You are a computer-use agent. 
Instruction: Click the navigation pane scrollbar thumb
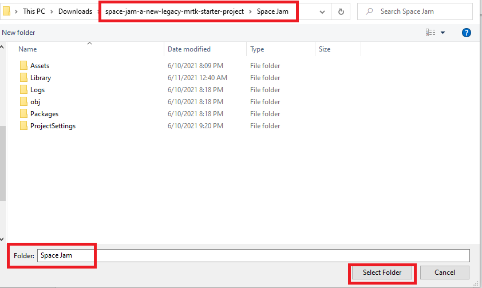tap(2, 164)
